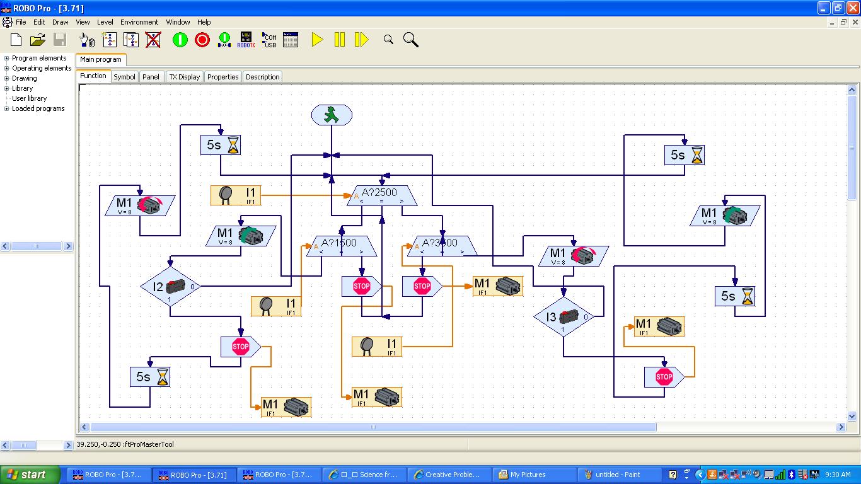Stop the running program
The width and height of the screenshot is (861, 484).
[203, 40]
